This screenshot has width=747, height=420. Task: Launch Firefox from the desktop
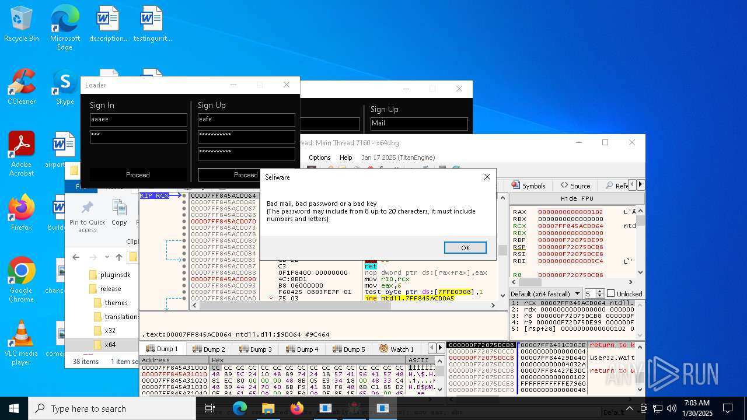(22, 213)
